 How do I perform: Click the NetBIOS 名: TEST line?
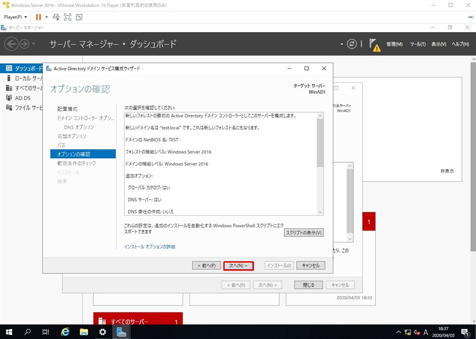(152, 140)
